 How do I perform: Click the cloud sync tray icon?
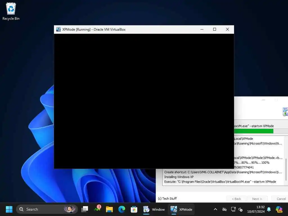(x=224, y=209)
